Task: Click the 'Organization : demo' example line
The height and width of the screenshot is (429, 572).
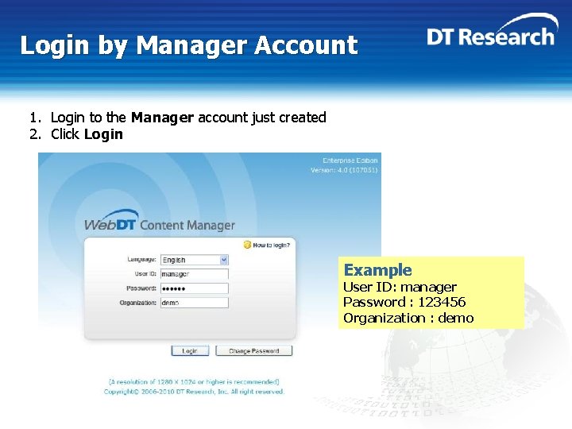Action: click(408, 318)
